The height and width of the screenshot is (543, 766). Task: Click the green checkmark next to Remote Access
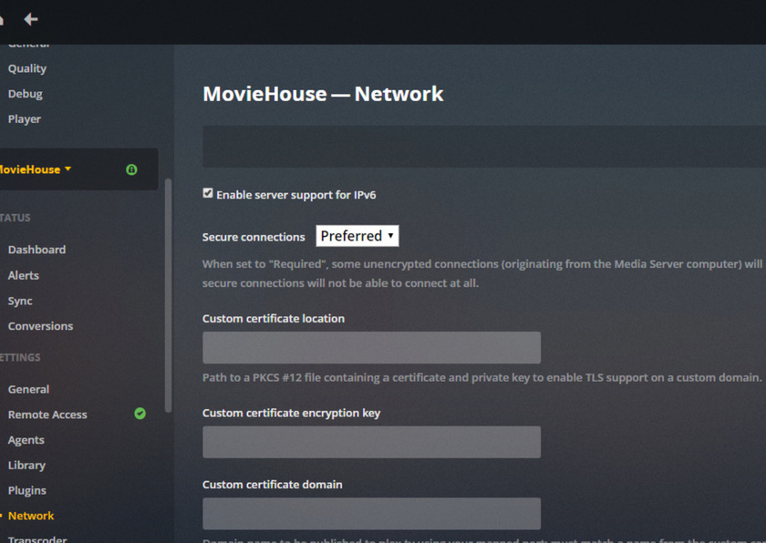[140, 414]
